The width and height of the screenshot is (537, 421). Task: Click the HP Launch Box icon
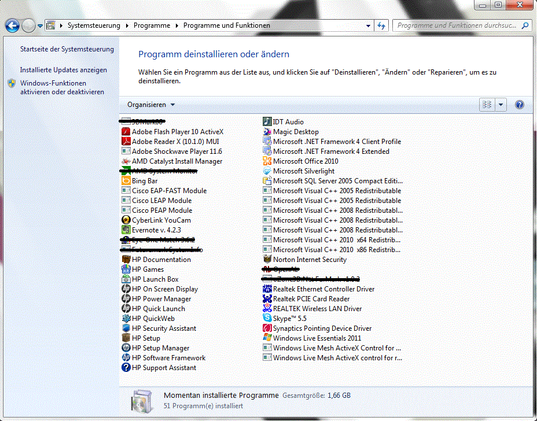pyautogui.click(x=126, y=279)
